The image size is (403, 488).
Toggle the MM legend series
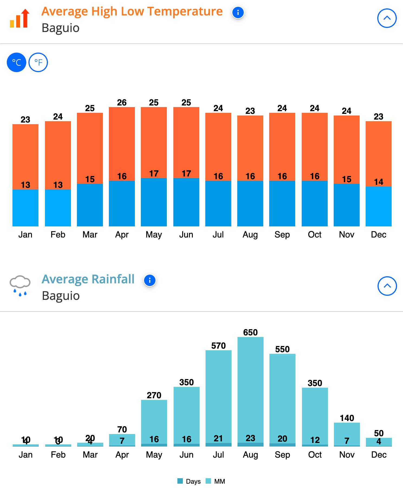pyautogui.click(x=215, y=481)
